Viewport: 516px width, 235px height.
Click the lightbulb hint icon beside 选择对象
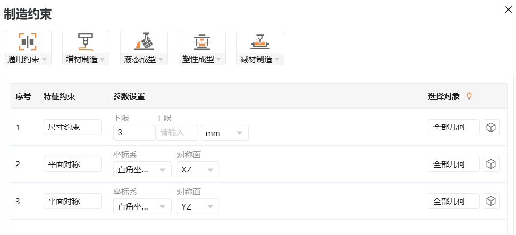(469, 96)
